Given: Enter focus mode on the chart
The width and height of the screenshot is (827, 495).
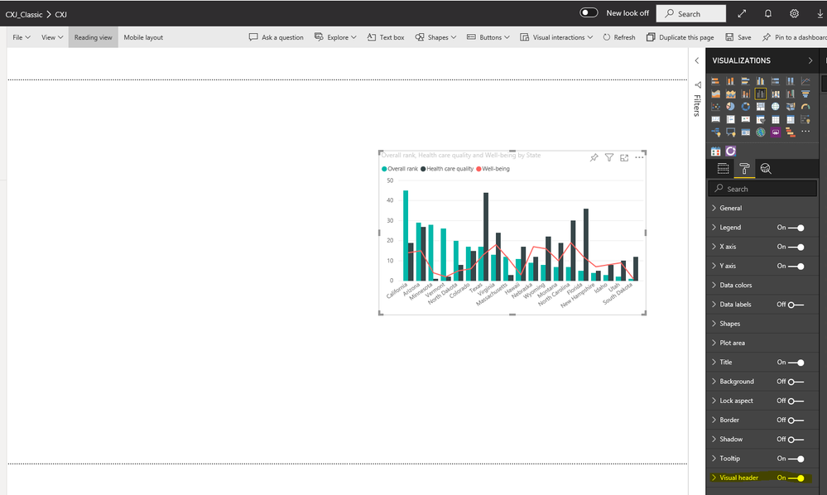Looking at the screenshot, I should point(624,157).
